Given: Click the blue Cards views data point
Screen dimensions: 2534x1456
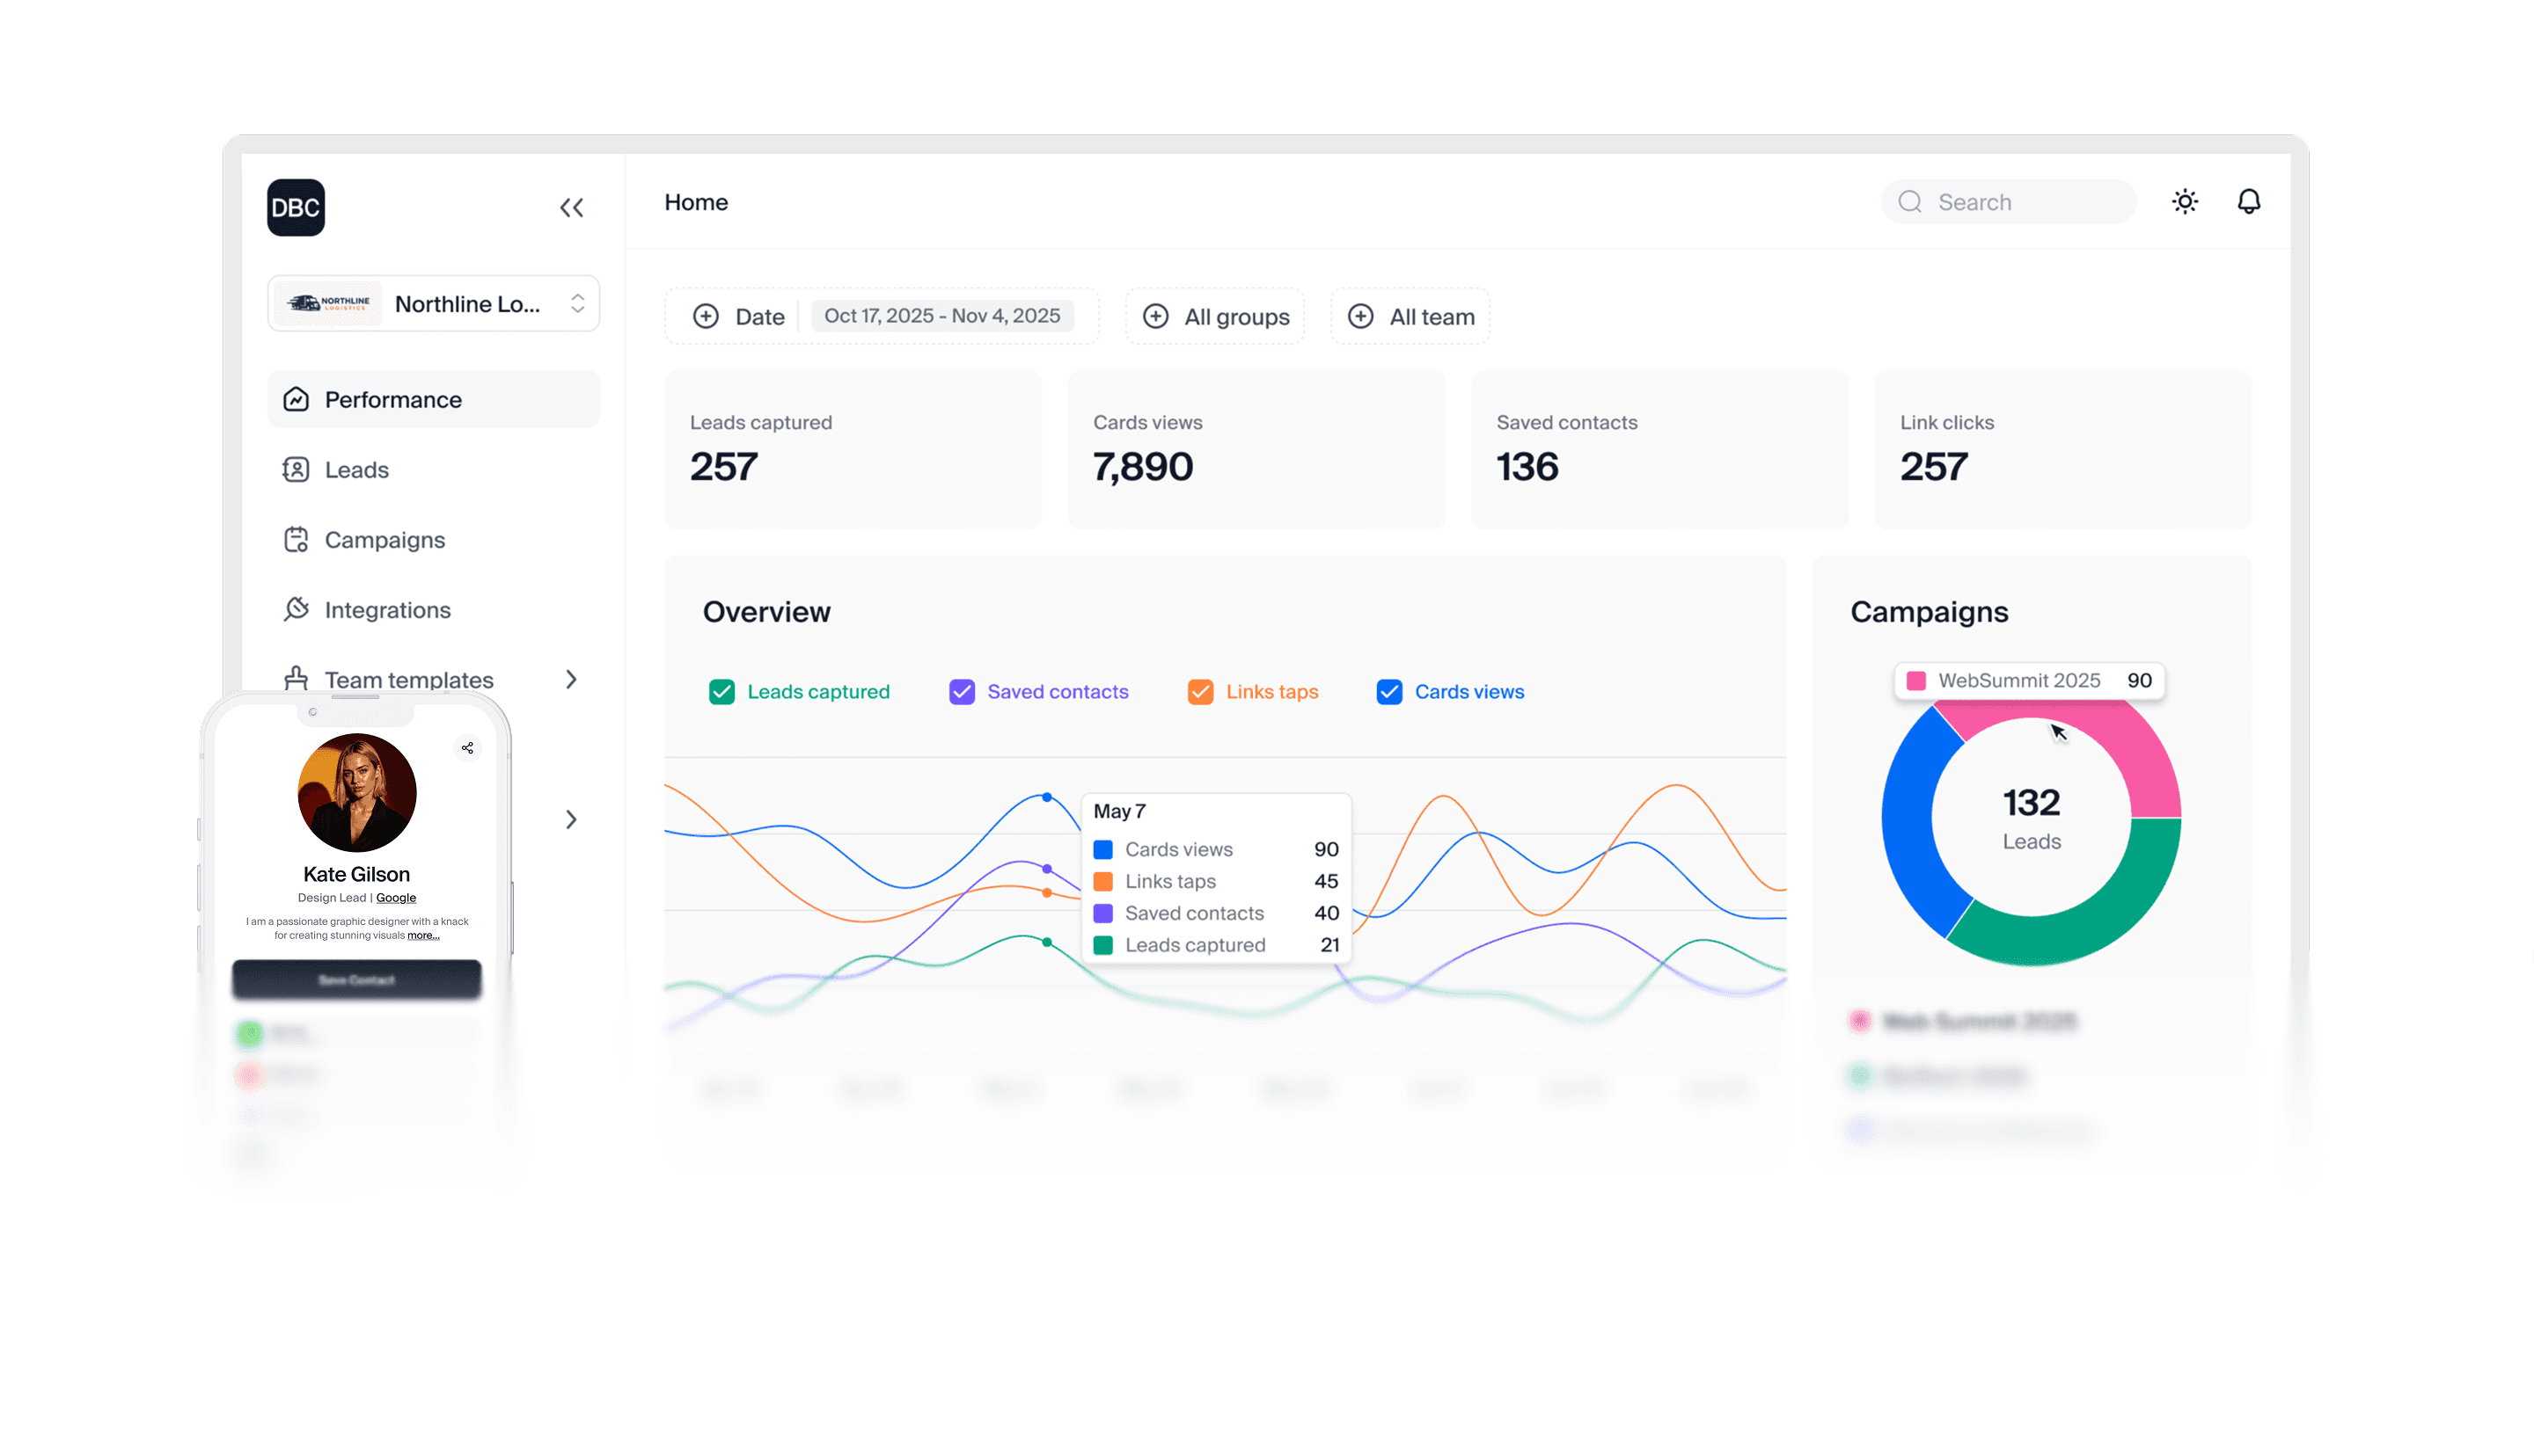Looking at the screenshot, I should [x=1046, y=797].
